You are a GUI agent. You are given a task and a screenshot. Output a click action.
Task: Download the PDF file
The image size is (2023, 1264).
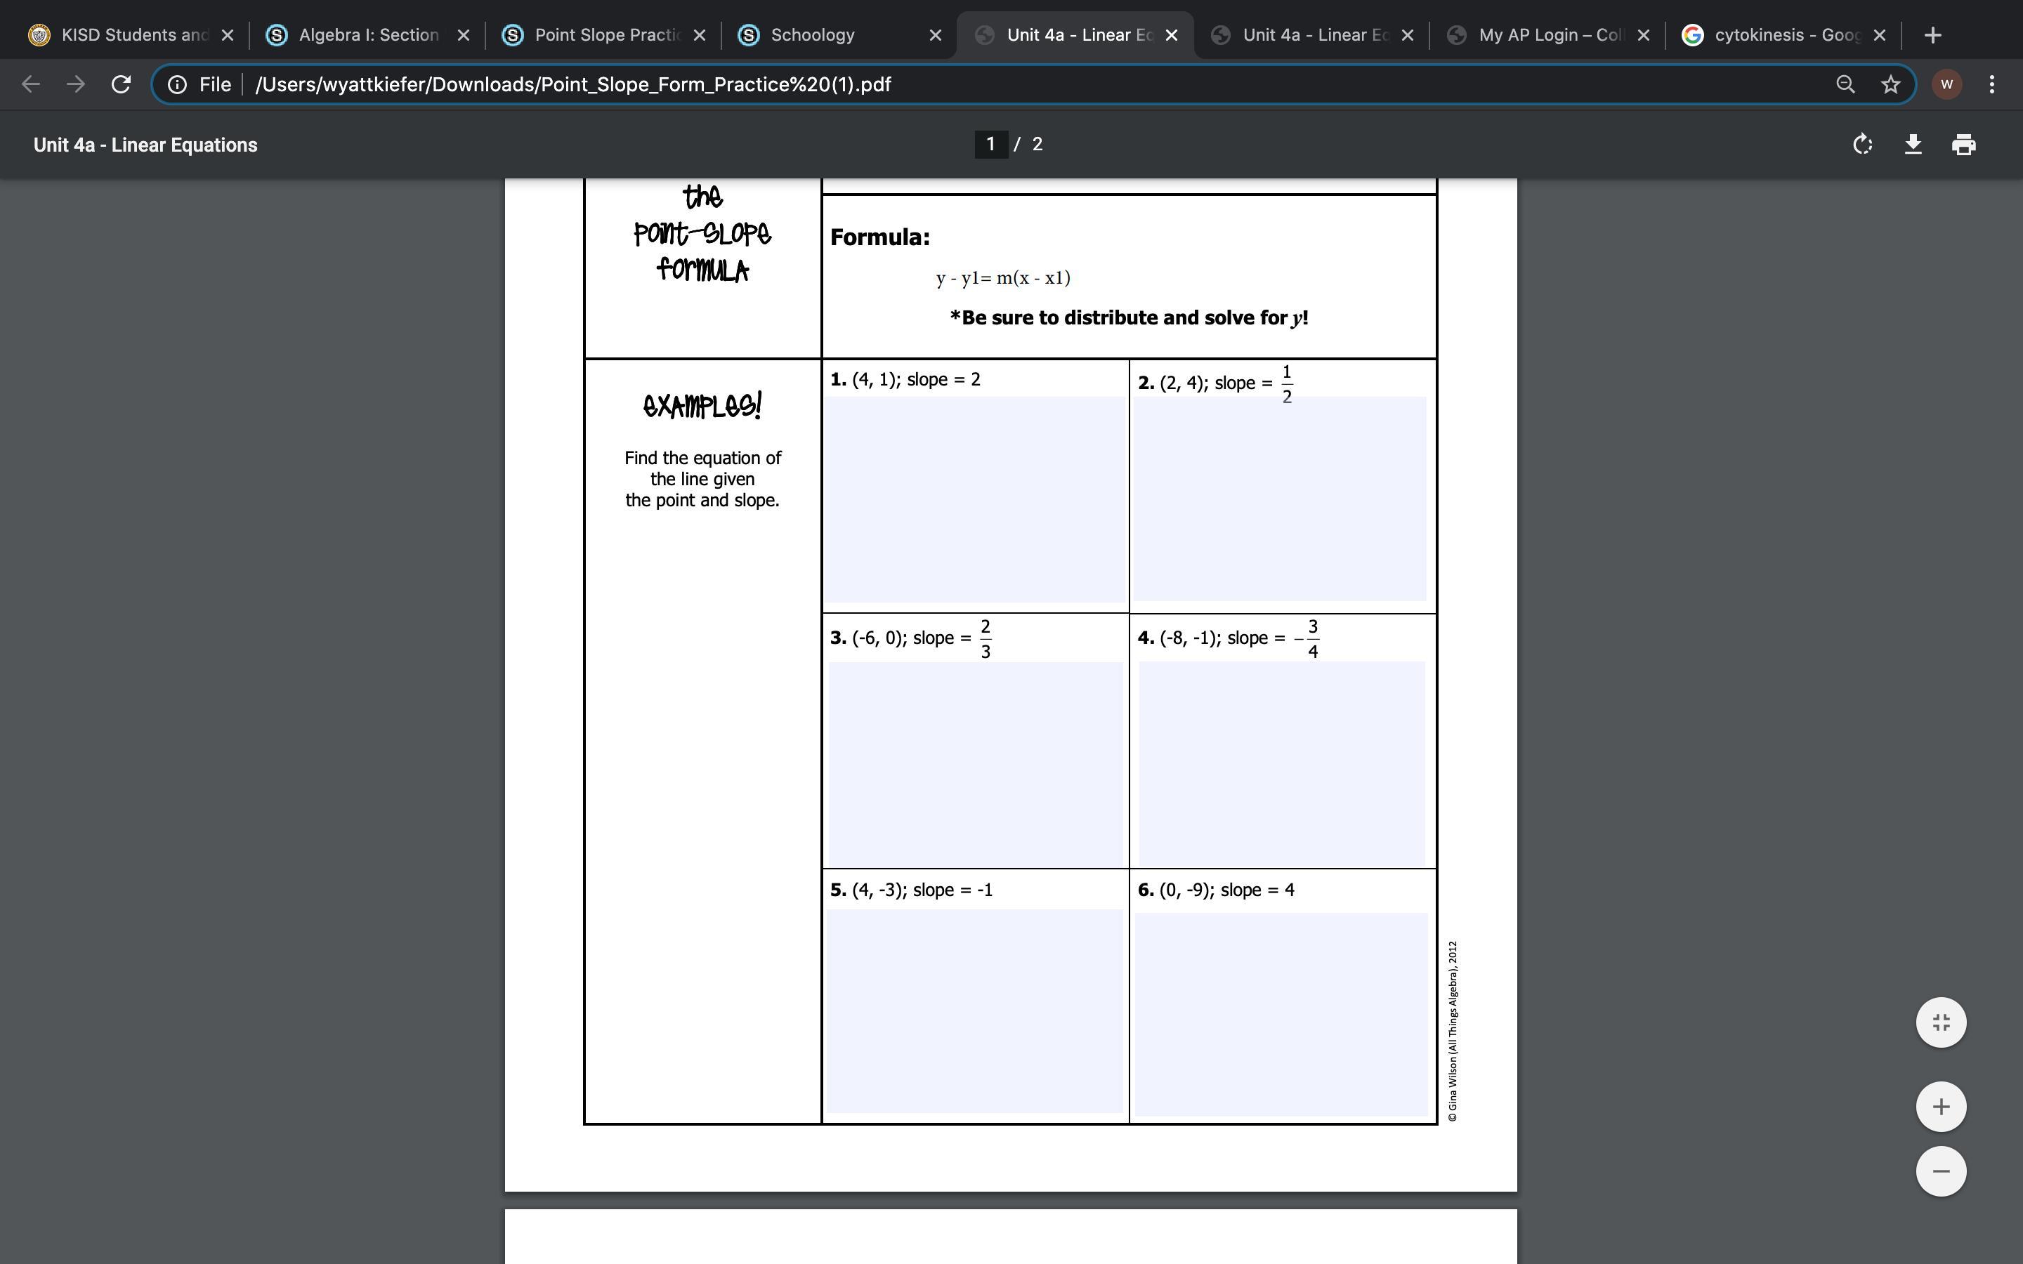1913,145
